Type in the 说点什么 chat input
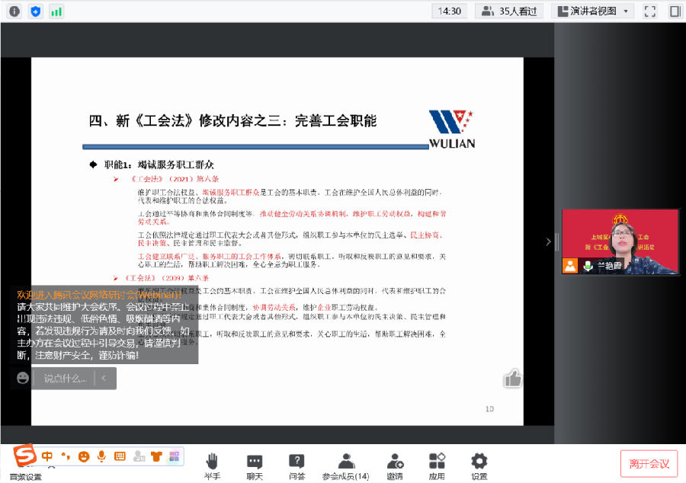Viewport: 686px width, 483px height. 65,378
